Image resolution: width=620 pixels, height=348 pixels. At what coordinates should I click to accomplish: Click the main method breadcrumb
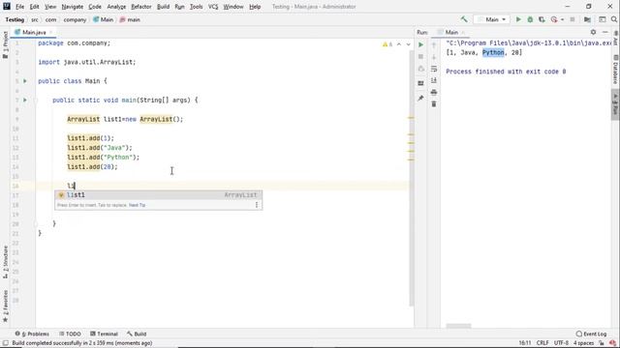tap(130, 19)
